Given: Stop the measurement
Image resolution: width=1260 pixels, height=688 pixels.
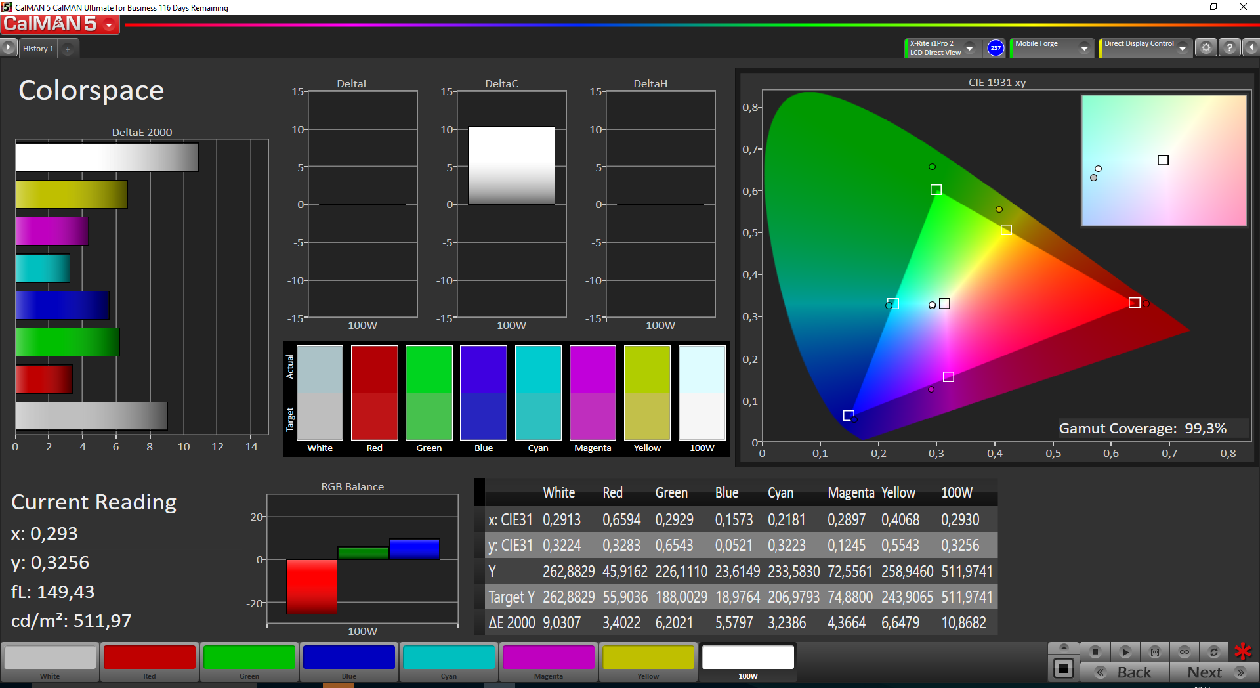Looking at the screenshot, I should tap(1095, 652).
